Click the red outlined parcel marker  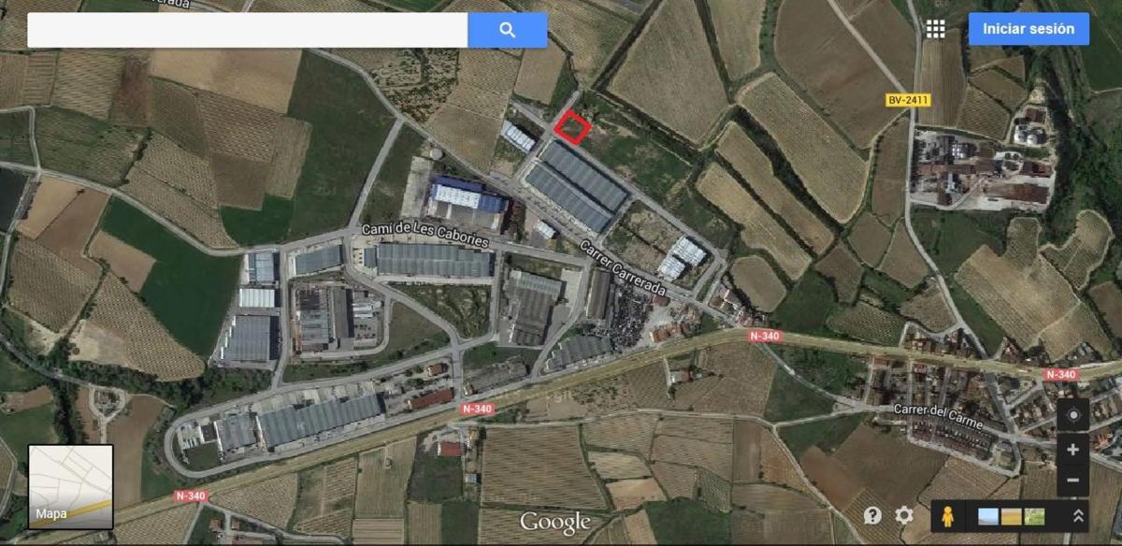click(572, 127)
